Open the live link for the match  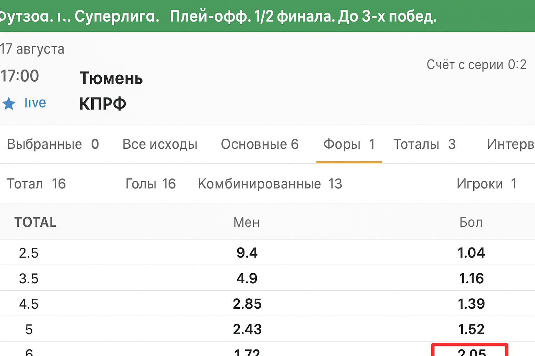pyautogui.click(x=35, y=103)
